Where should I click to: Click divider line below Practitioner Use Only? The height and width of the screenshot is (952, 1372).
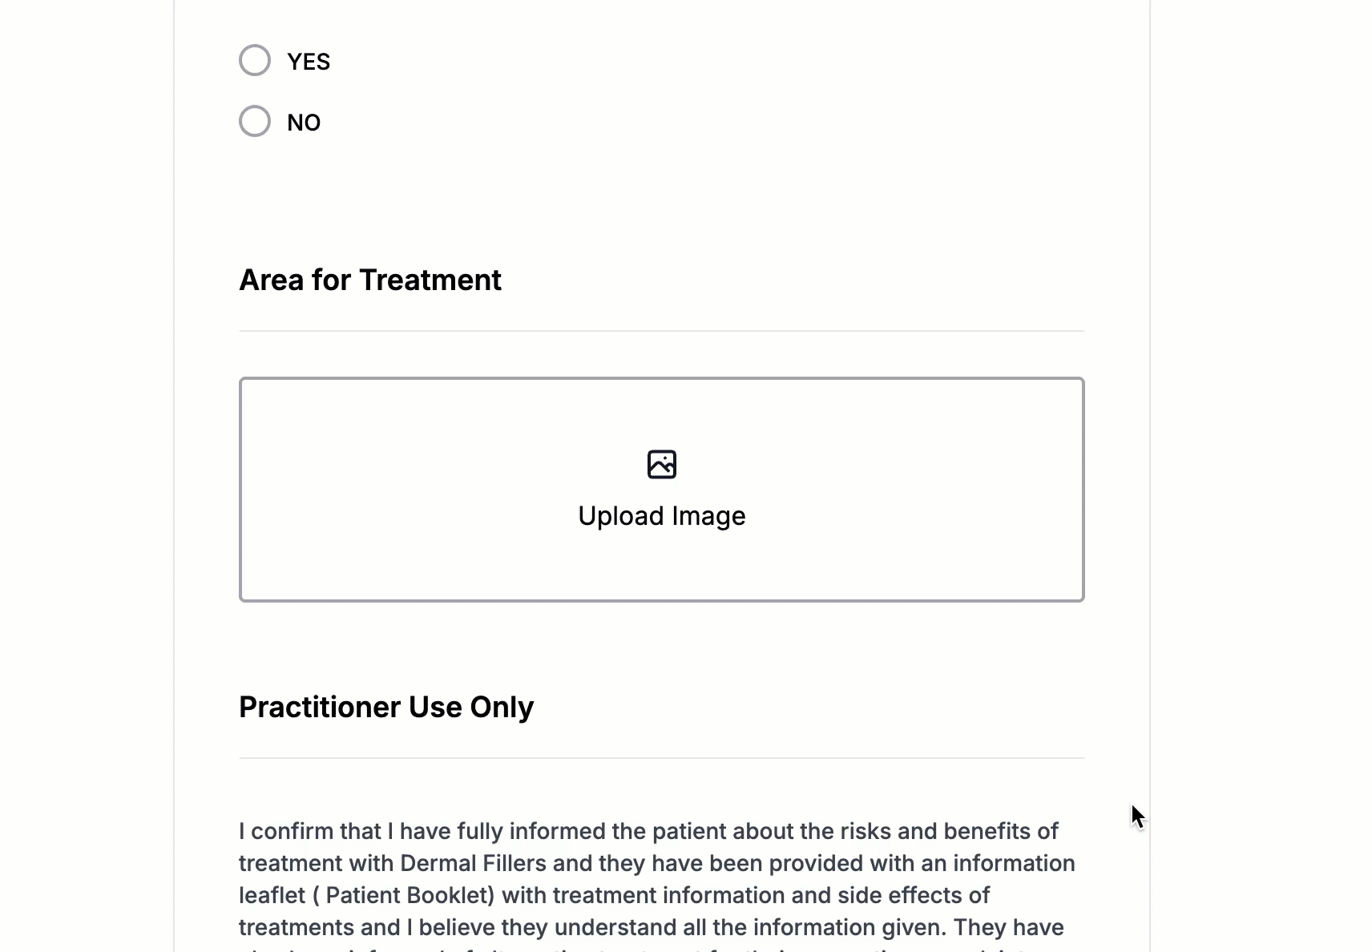tap(662, 758)
